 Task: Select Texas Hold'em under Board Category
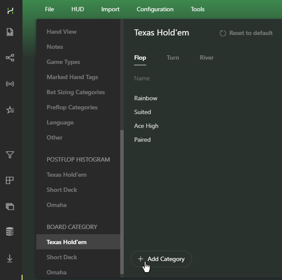point(78,242)
